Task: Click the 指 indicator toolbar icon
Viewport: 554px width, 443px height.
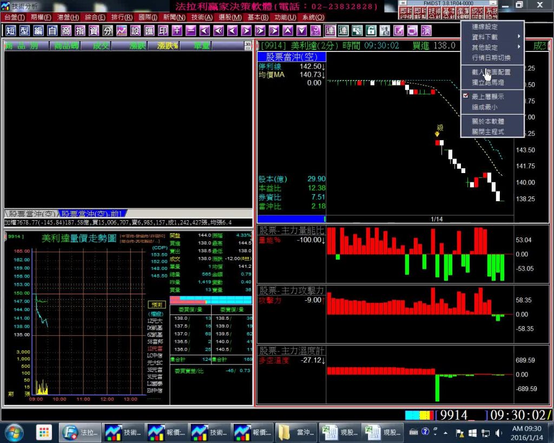Action: pyautogui.click(x=80, y=31)
